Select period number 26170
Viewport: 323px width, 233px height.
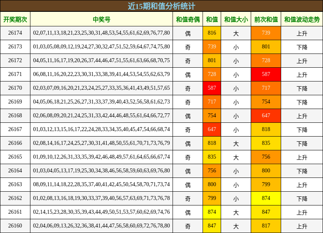[x=15, y=88]
